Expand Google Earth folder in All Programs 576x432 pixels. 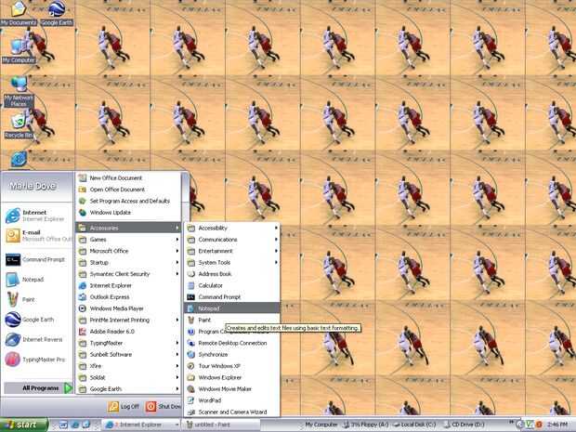(128, 388)
